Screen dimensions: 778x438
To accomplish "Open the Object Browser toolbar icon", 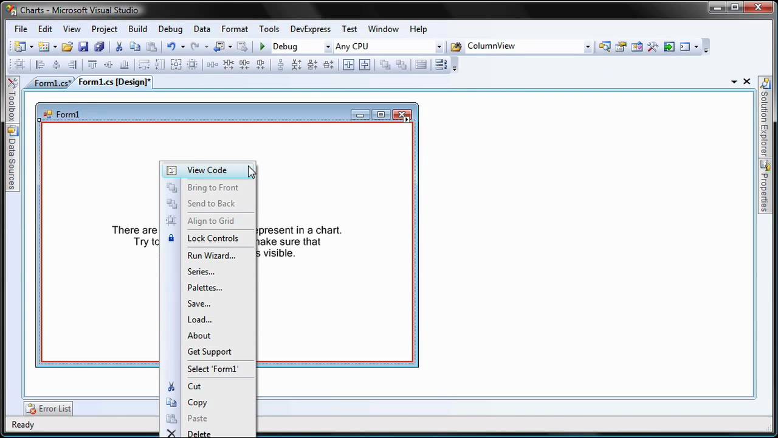I will 636,46.
